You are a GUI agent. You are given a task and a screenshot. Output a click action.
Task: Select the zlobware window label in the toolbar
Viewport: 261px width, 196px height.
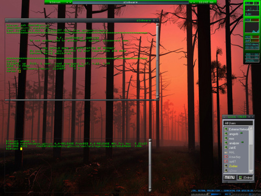(x=130, y=2)
